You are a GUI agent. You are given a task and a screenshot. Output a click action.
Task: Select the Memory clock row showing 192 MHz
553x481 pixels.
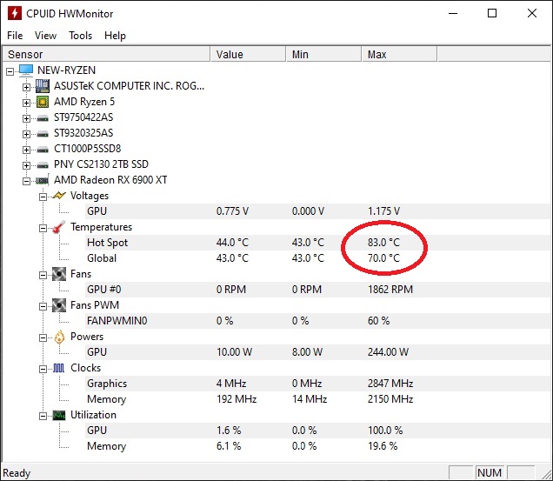coord(317,398)
